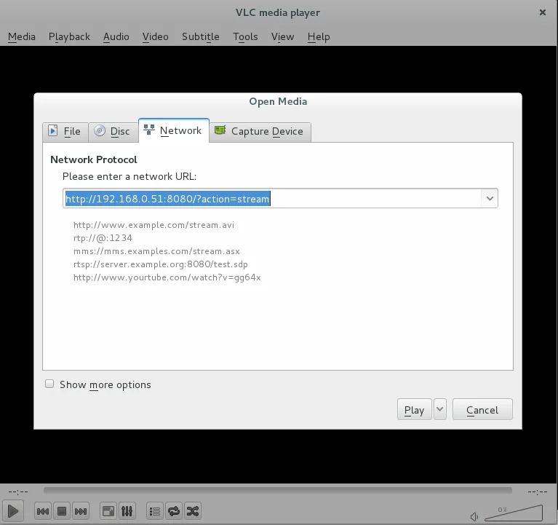The height and width of the screenshot is (525, 558).
Task: Open the Media menu
Action: (x=22, y=36)
